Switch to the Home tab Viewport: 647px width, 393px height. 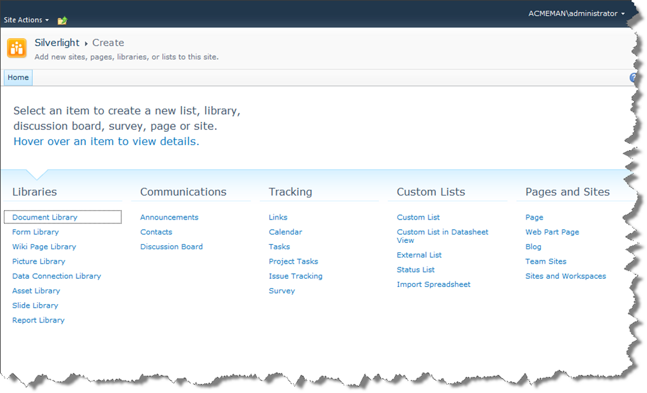coord(18,78)
